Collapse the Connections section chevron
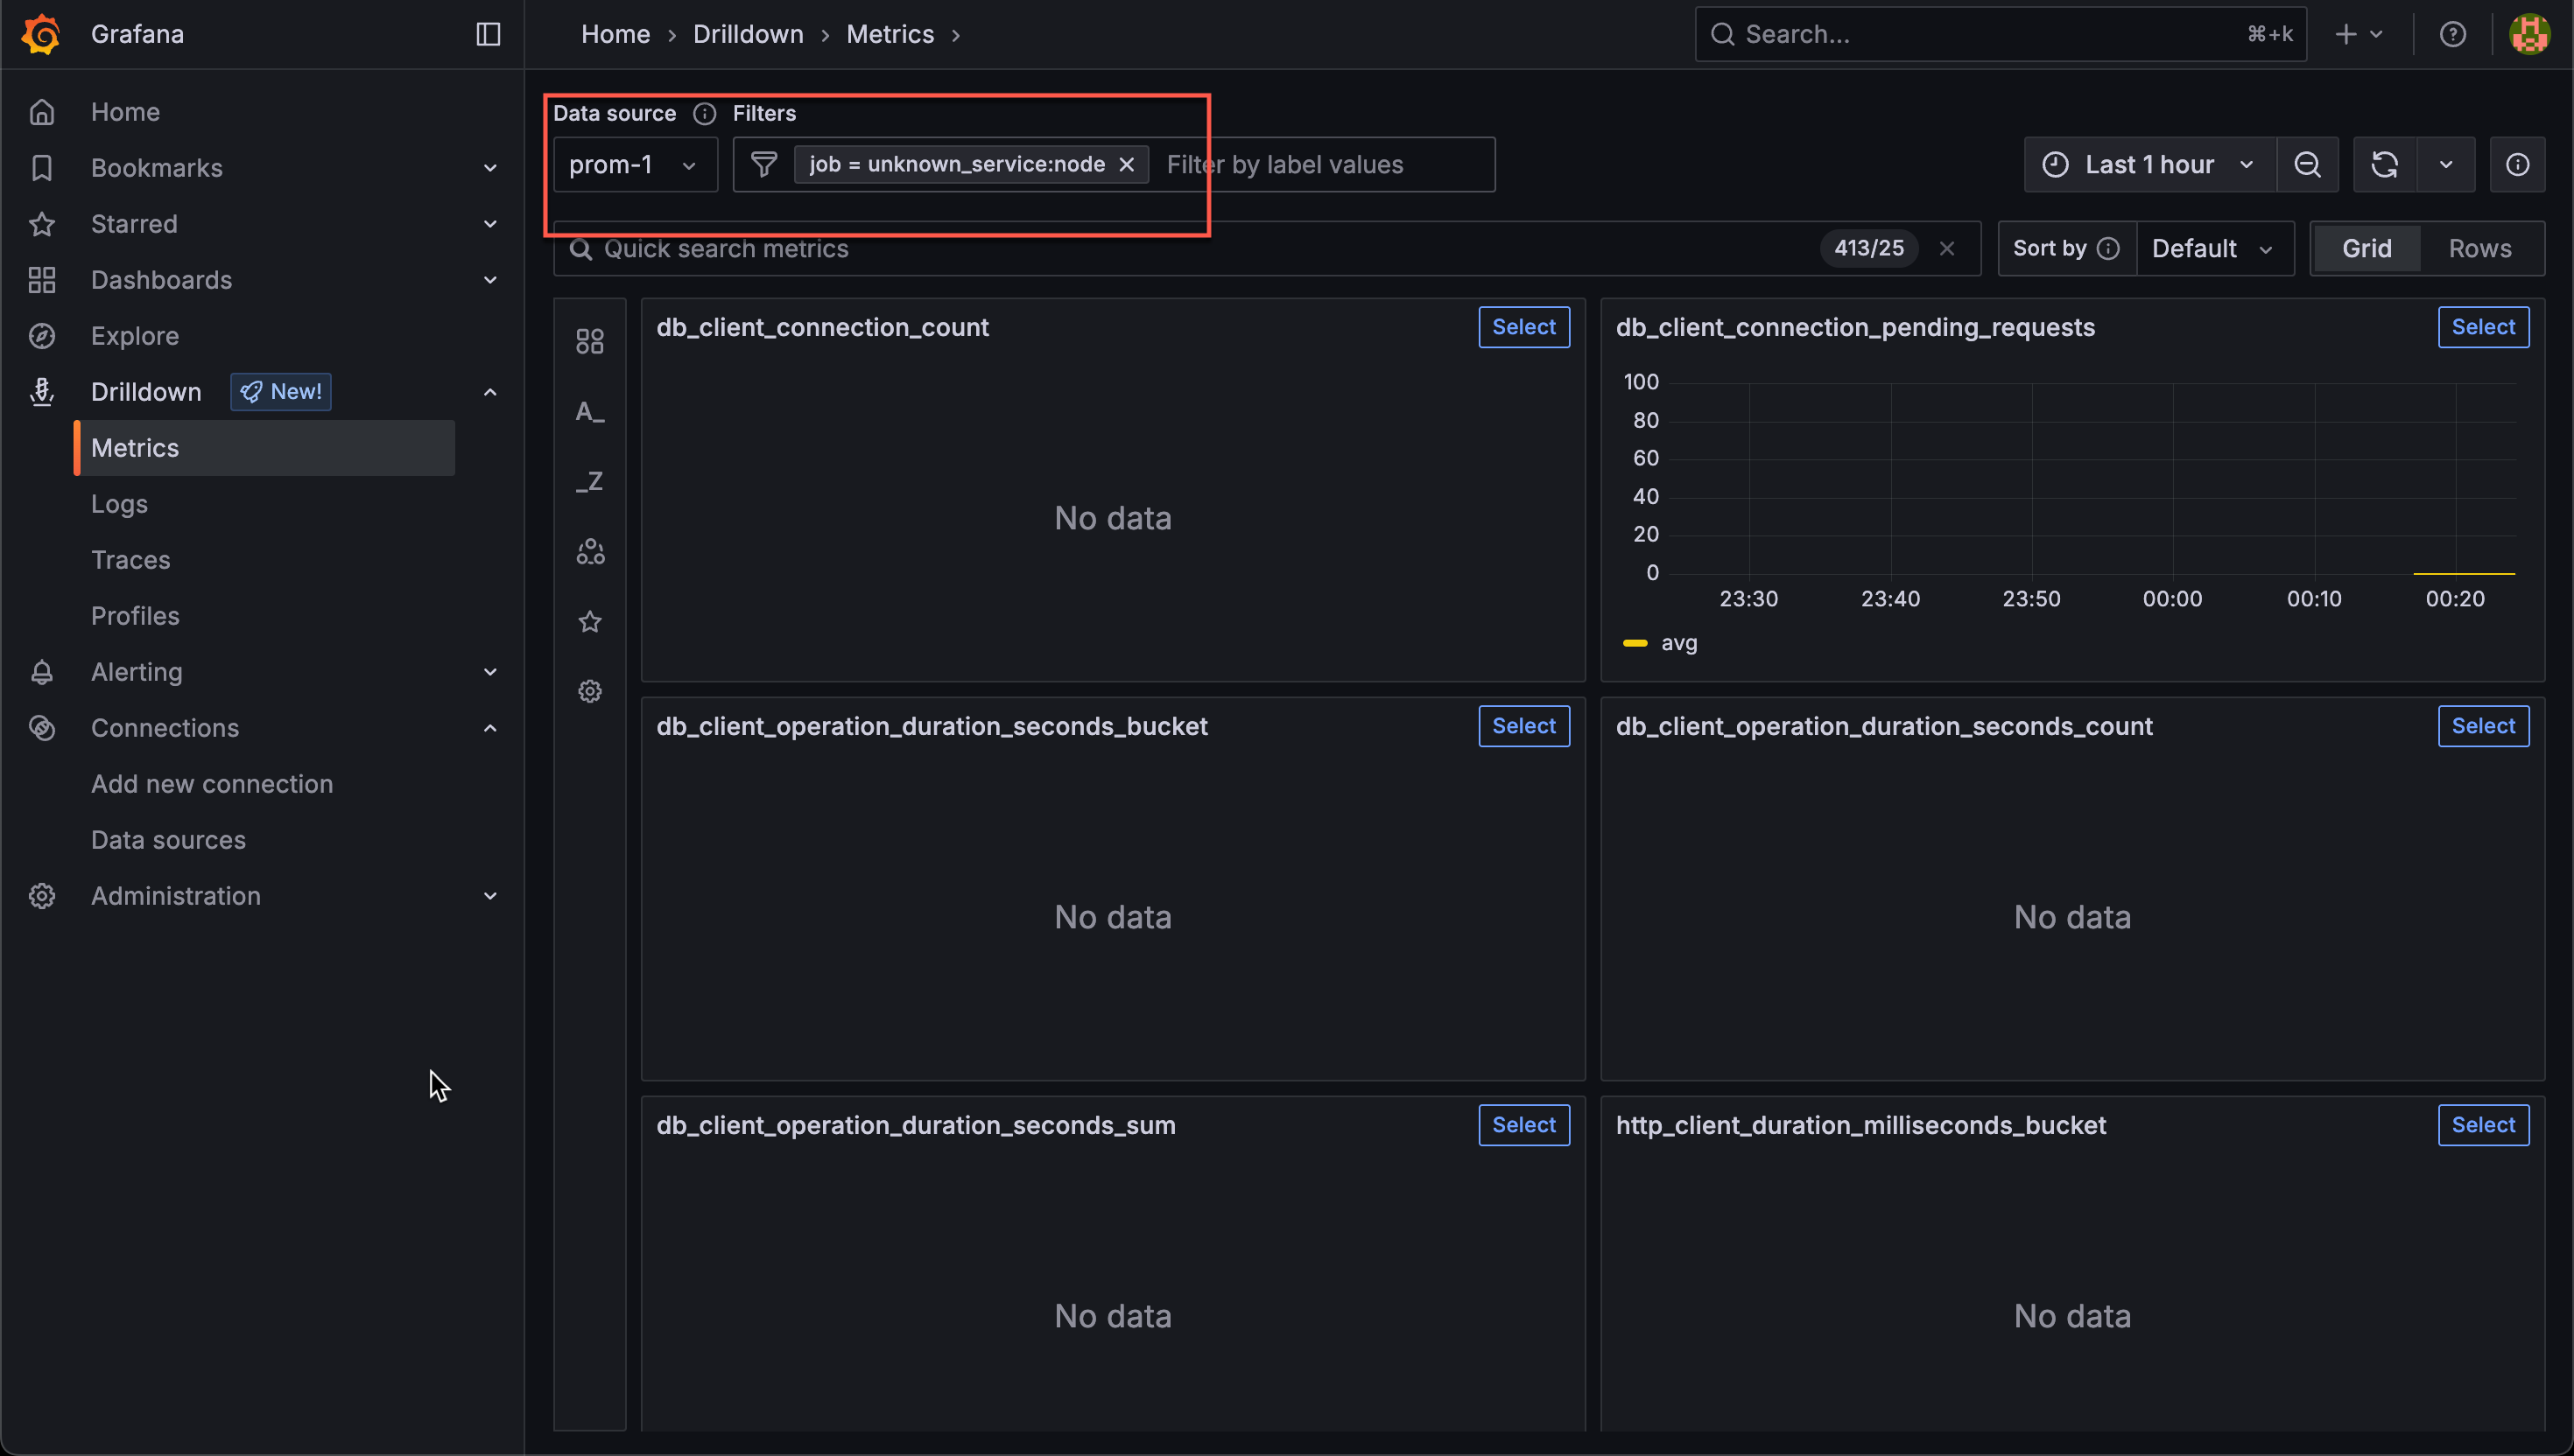Viewport: 2574px width, 1456px height. [x=490, y=728]
